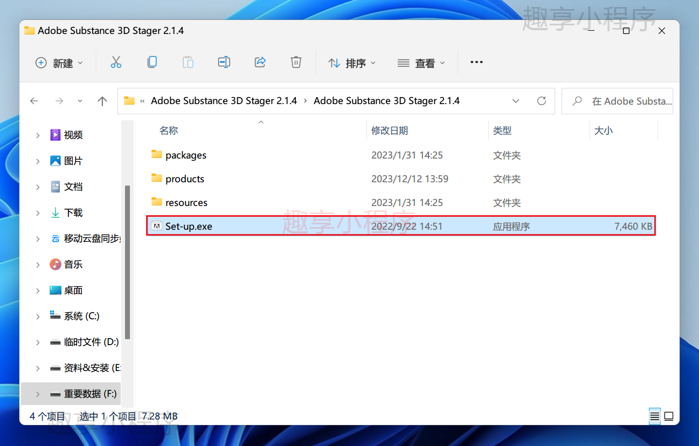Select 文档 in navigation pane
This screenshot has width=699, height=446.
click(x=73, y=187)
